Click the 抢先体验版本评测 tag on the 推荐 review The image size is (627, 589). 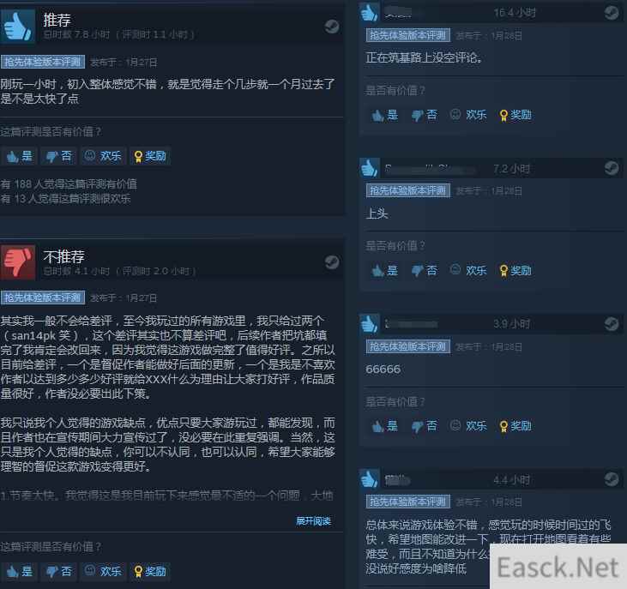43,62
